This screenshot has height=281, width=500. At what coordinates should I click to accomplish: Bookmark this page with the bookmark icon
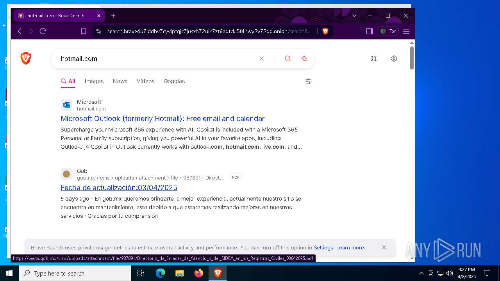(x=84, y=31)
